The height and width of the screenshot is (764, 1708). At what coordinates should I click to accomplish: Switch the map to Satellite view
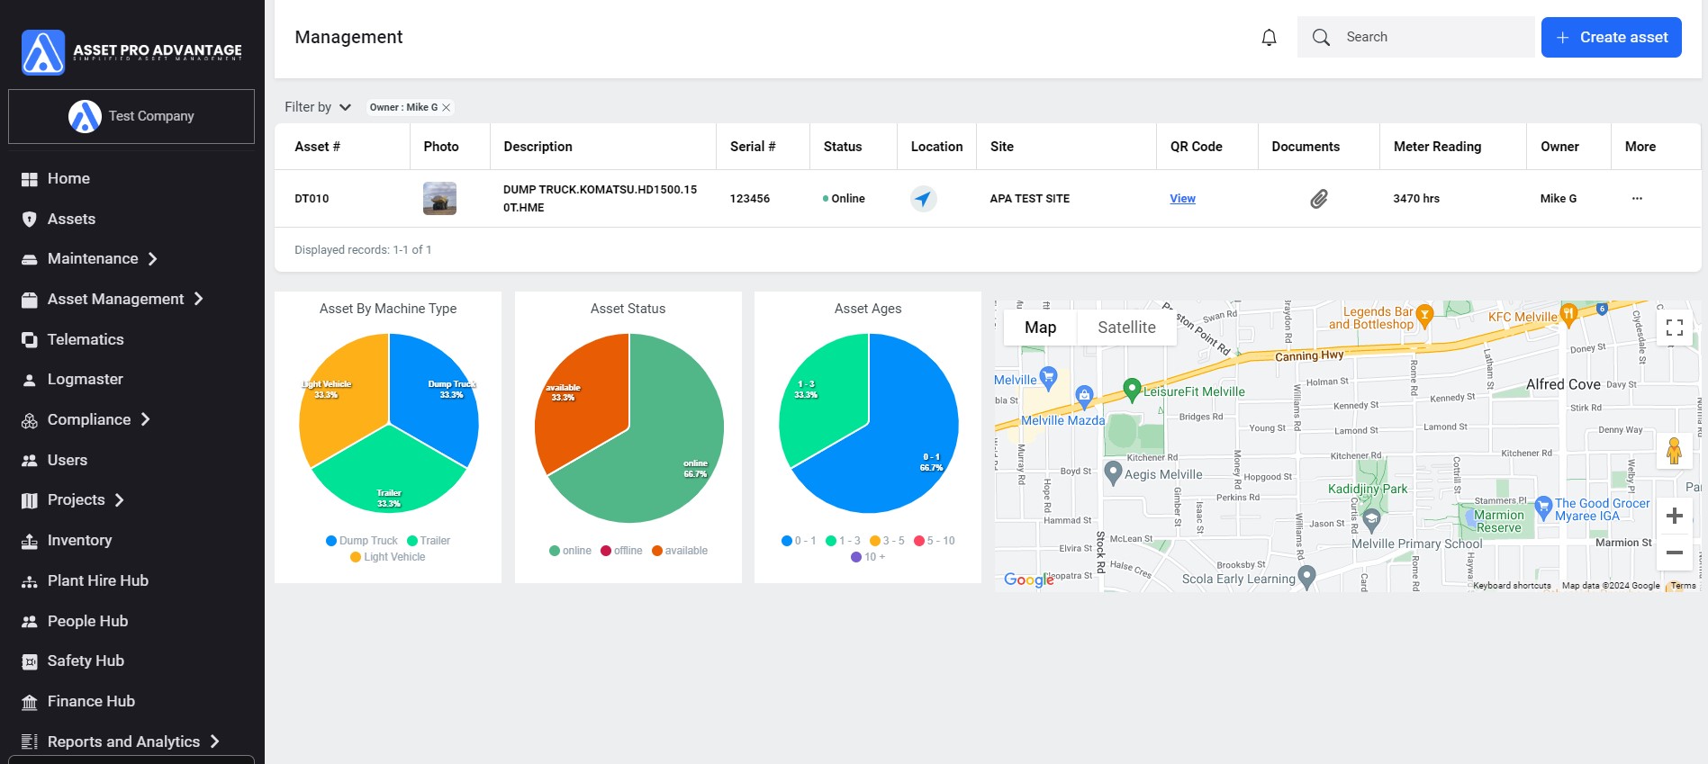1126,328
